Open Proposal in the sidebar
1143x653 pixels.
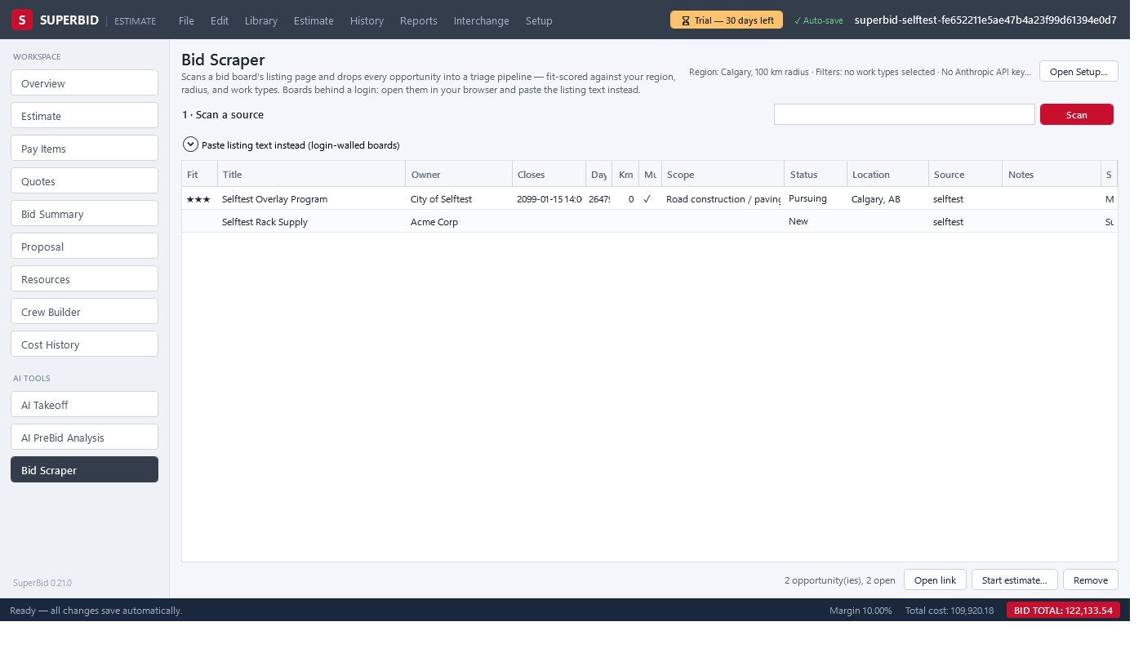84,246
